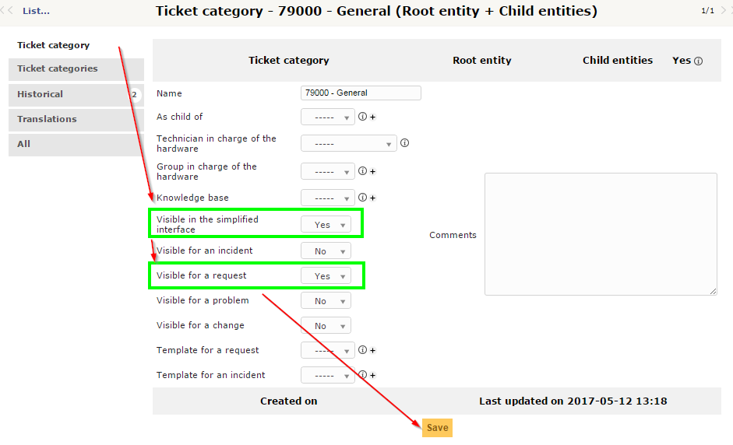Toggle Visible in the simplified interface dropdown

tap(326, 225)
